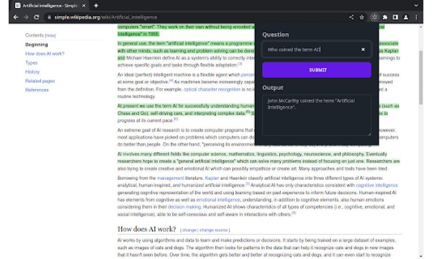
Task: Jump to Related pages in contents
Action: point(40,81)
